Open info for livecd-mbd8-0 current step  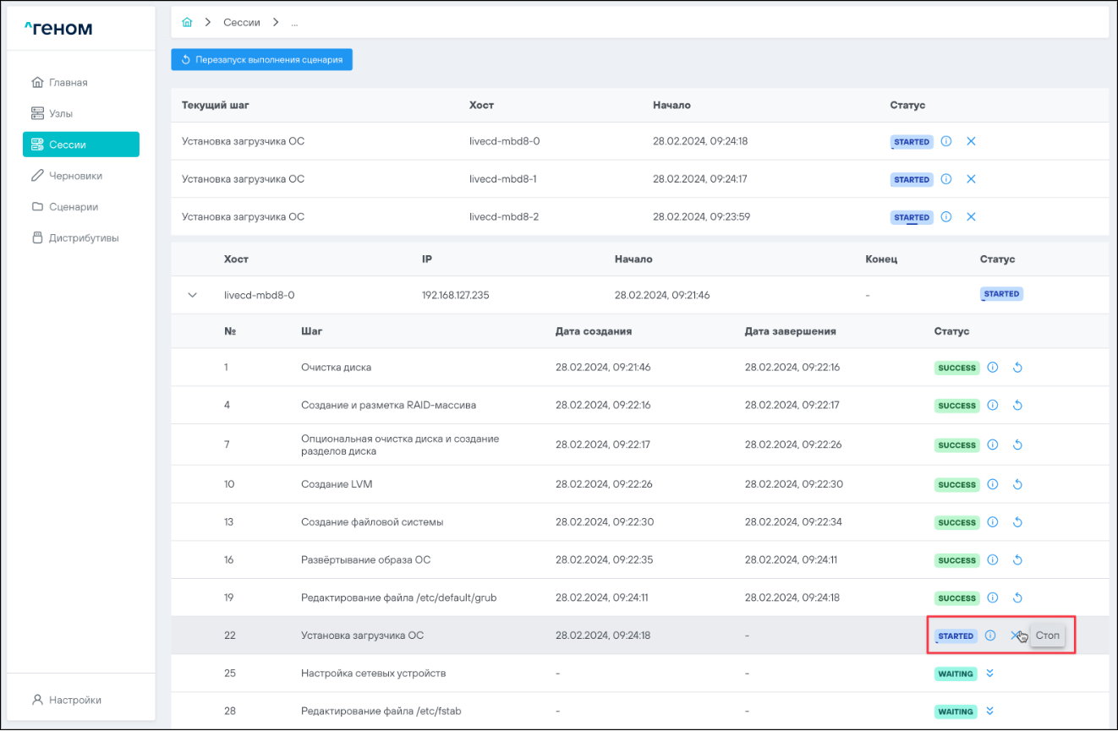[946, 142]
